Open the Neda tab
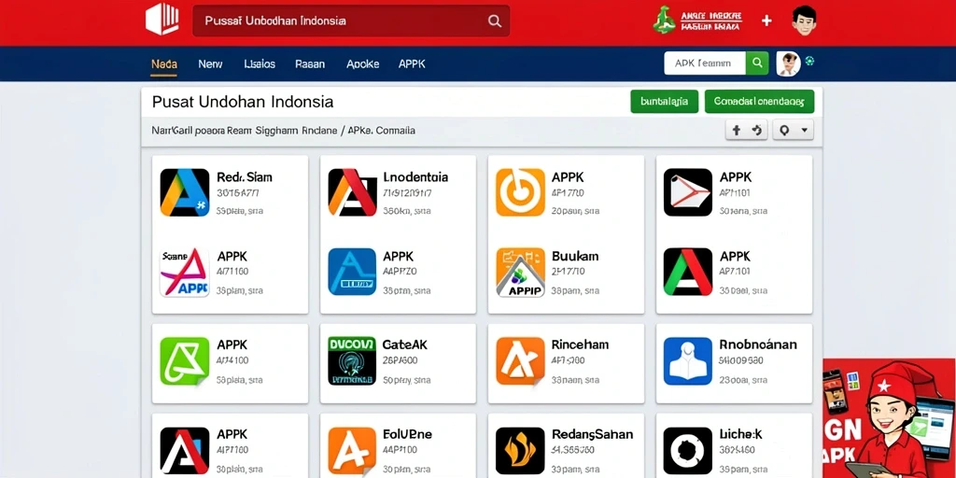Viewport: 956px width, 478px height. coord(164,63)
